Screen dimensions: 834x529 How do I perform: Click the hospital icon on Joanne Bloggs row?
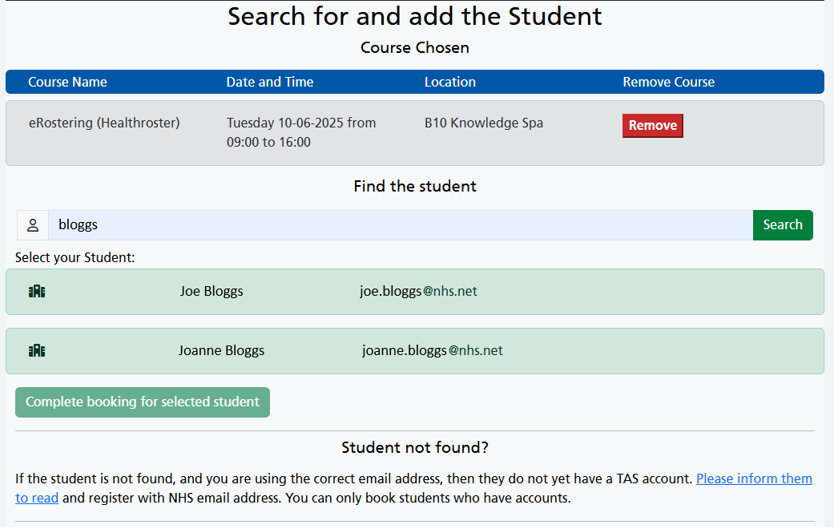click(36, 350)
